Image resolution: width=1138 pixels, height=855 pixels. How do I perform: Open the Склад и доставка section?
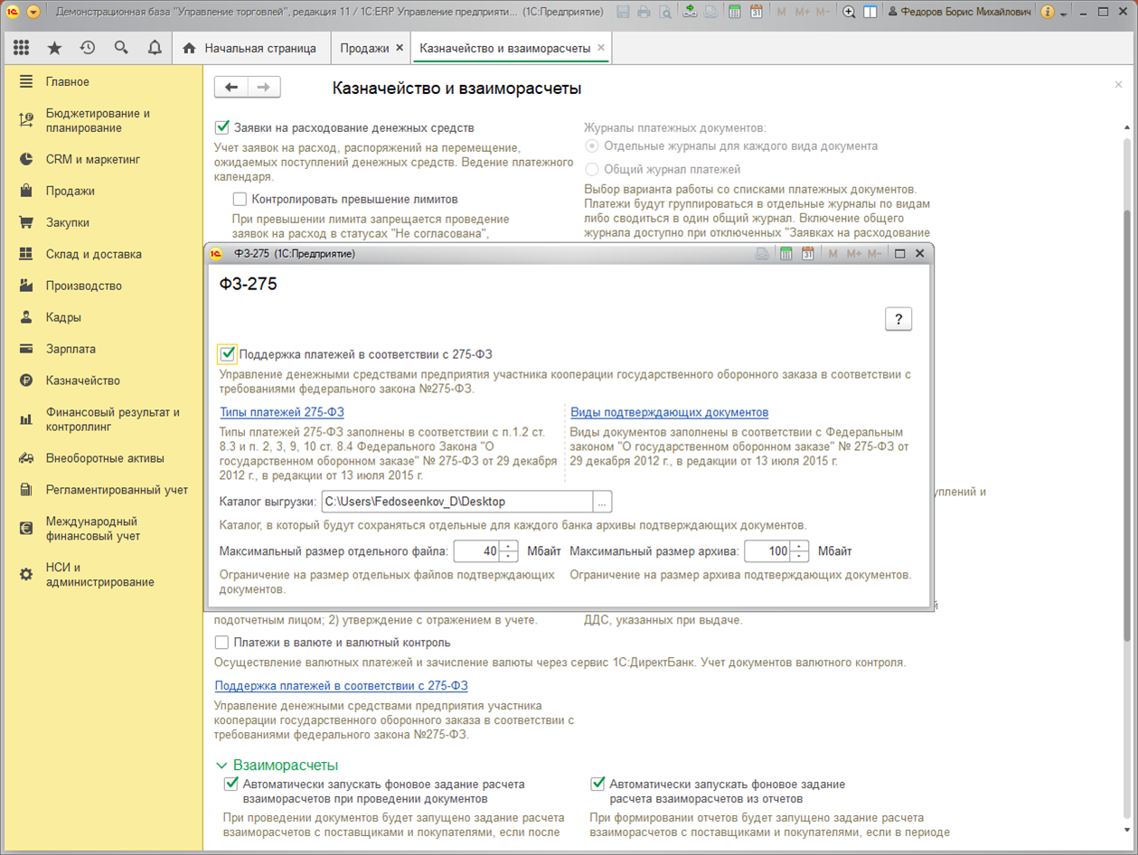pos(94,254)
